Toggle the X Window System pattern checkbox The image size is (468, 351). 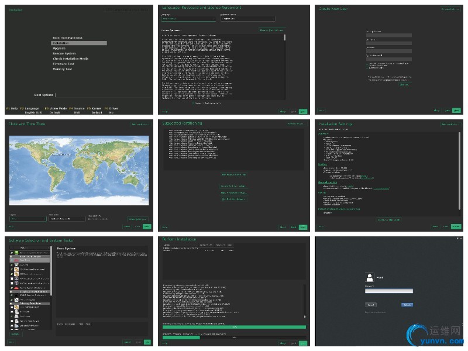(12, 300)
